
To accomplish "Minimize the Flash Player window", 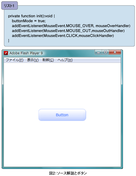I will tap(98, 52).
